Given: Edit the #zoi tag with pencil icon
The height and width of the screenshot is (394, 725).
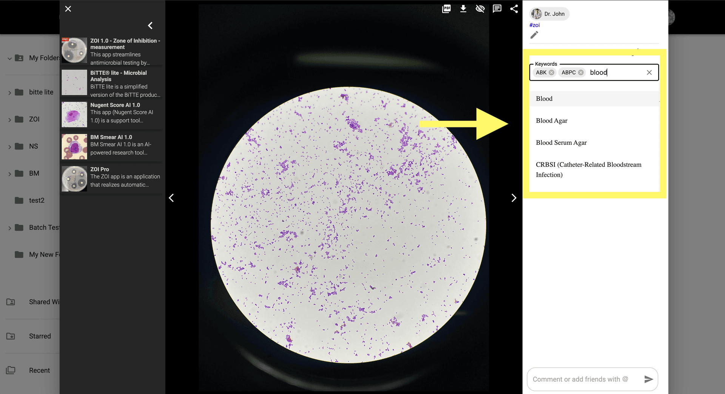Looking at the screenshot, I should click(x=534, y=35).
